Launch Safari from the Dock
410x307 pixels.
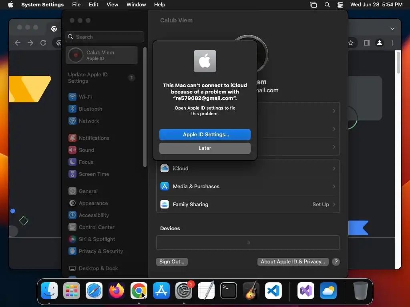94,291
